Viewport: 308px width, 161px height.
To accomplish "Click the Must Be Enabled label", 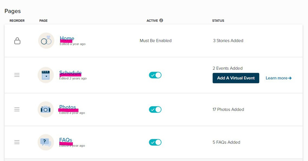I will point(156,41).
